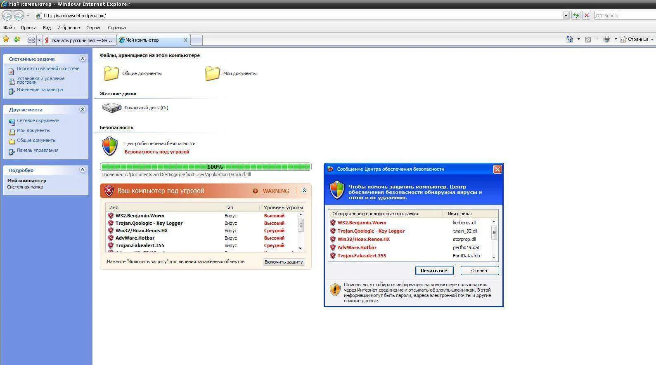
Task: Click the Print icon in the command bar
Action: 606,39
